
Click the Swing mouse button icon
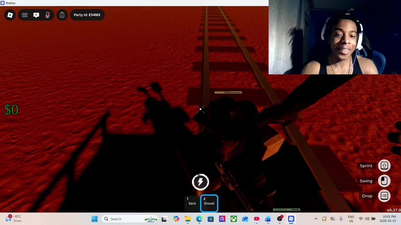coord(384,181)
